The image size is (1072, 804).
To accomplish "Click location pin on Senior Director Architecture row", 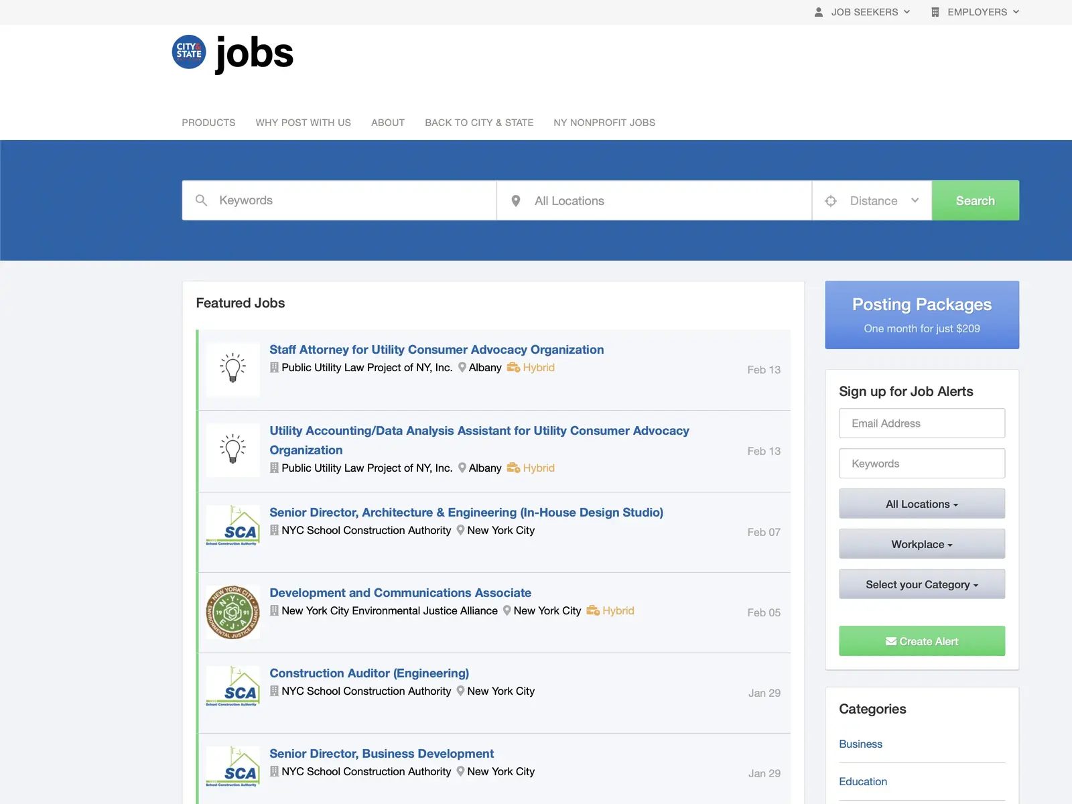I will (x=461, y=530).
